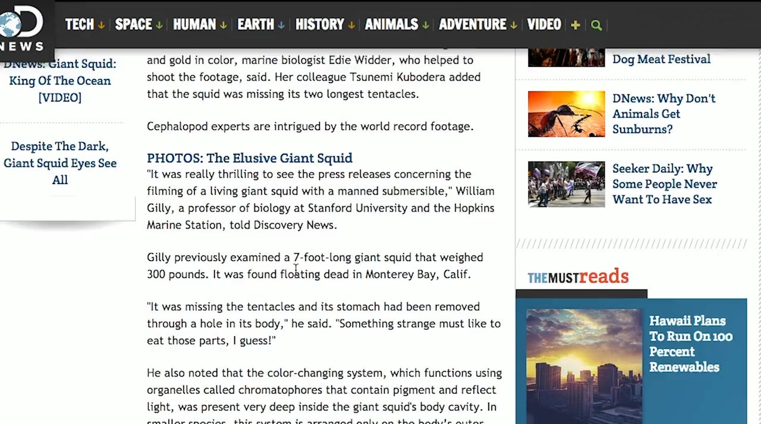Expand the Earth dropdown arrow

click(x=281, y=26)
